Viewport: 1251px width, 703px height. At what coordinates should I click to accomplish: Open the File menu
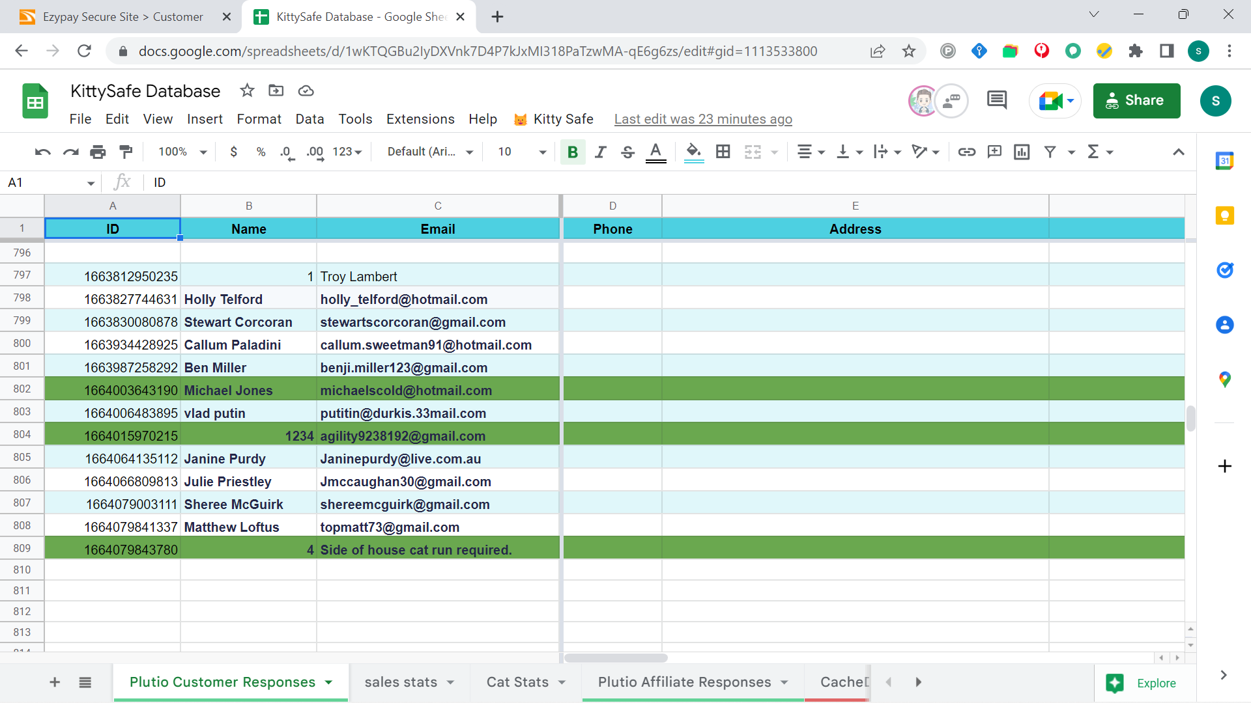point(80,119)
